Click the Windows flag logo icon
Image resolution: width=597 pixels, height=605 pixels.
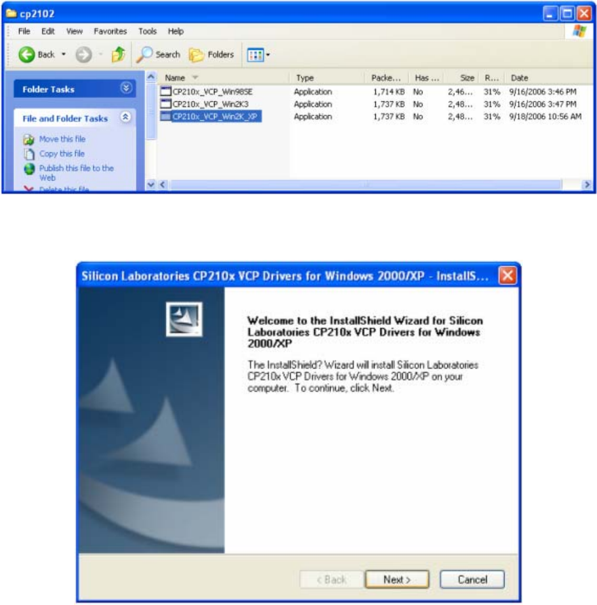(579, 31)
